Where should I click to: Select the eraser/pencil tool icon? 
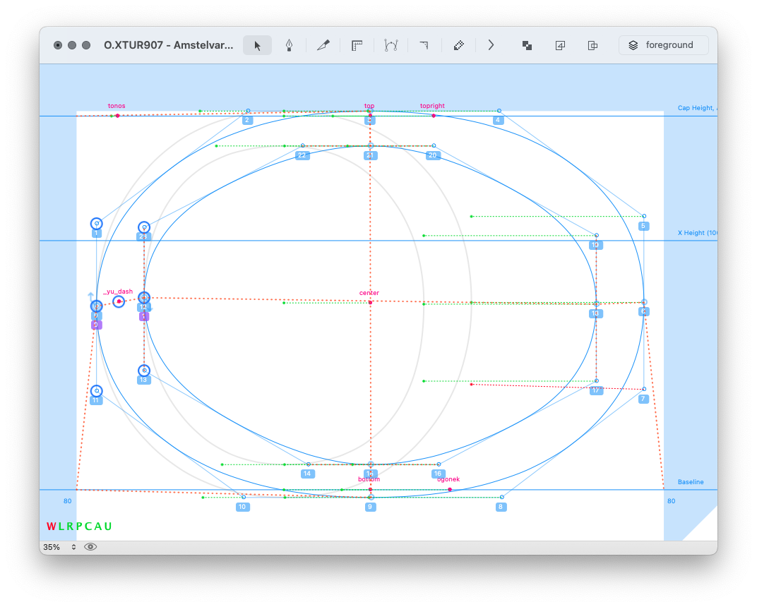click(458, 45)
